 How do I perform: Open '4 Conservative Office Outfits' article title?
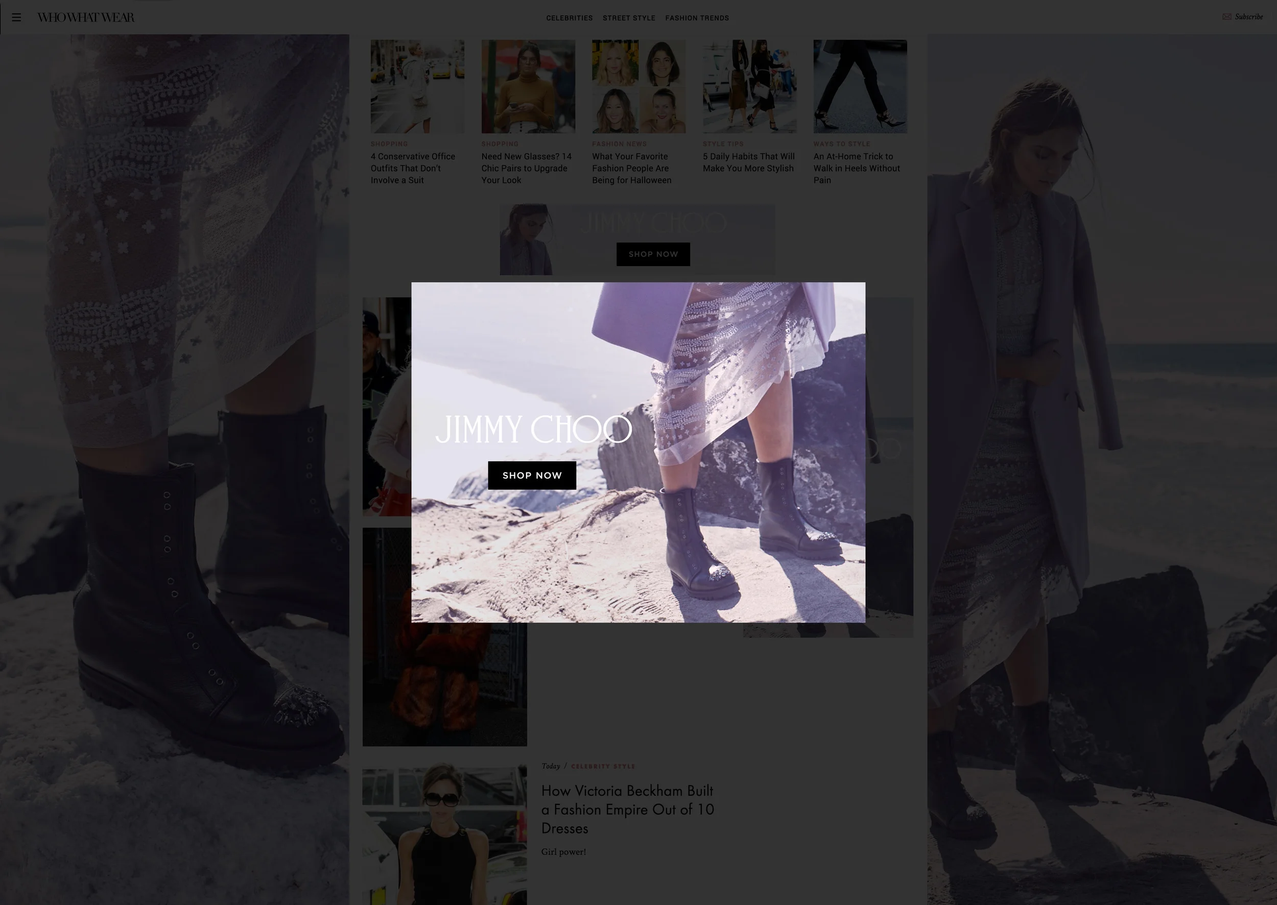[413, 169]
